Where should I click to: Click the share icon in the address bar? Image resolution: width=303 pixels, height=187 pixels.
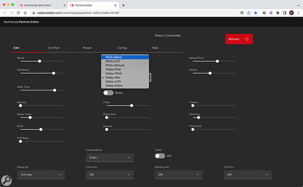[249, 13]
